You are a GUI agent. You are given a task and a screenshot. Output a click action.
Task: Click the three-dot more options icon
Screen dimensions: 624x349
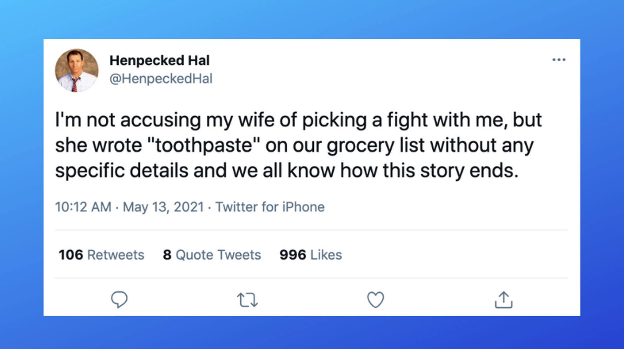(559, 60)
